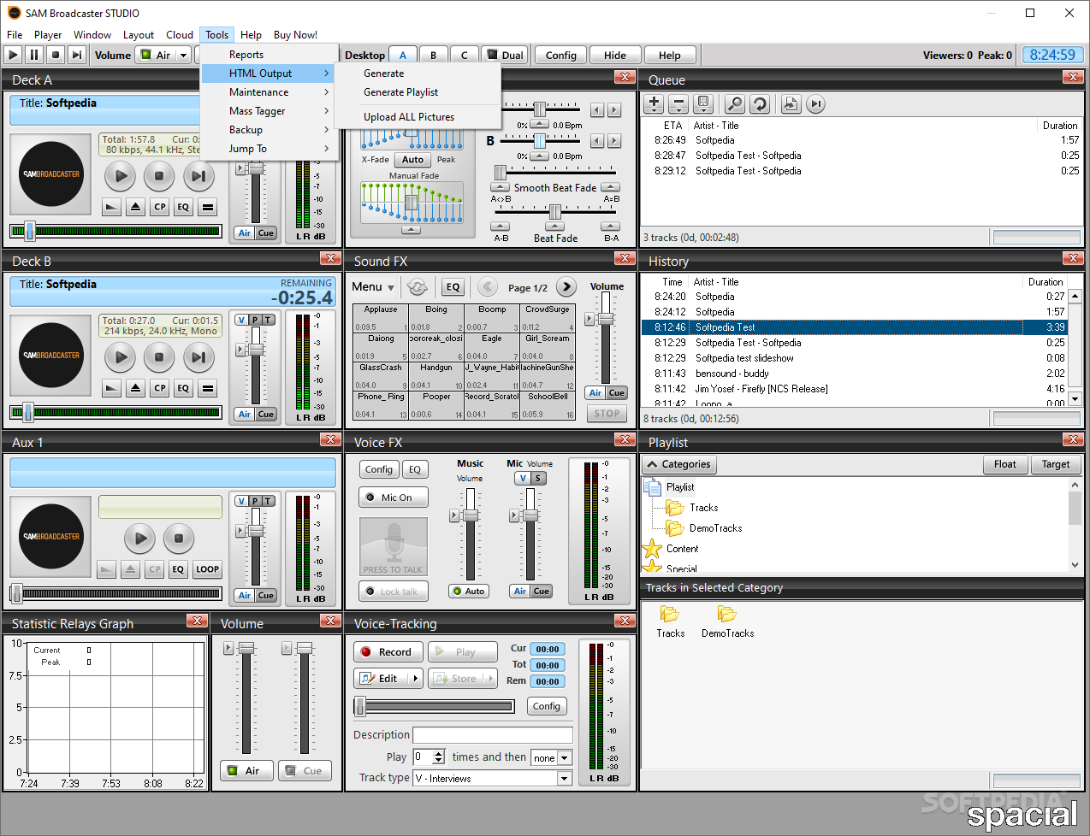The width and height of the screenshot is (1090, 836).
Task: Toggle the Dual desktop button
Action: coord(505,55)
